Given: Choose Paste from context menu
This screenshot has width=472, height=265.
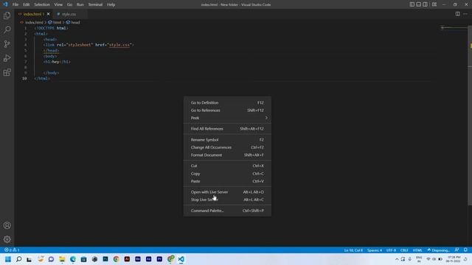Looking at the screenshot, I should [x=227, y=181].
